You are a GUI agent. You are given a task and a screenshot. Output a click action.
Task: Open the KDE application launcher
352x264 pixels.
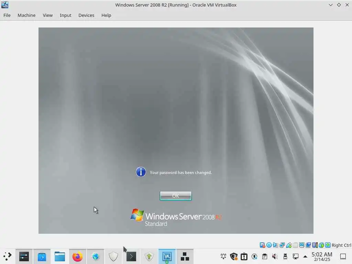[x=8, y=256]
